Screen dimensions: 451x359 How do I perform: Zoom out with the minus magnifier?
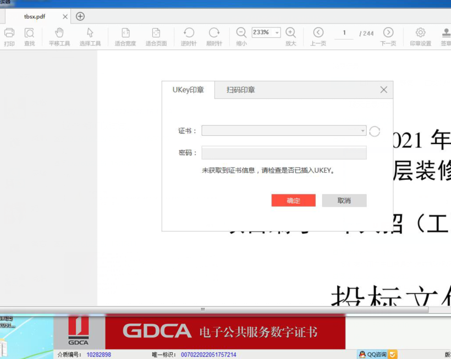[x=241, y=33]
